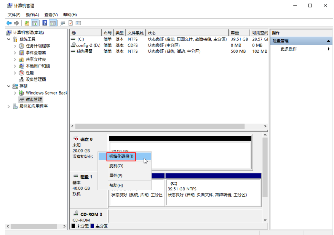Viewport: 334px width, 235px height.
Task: Open the 帮助(H) menu in menu bar
Action: pyautogui.click(x=70, y=15)
